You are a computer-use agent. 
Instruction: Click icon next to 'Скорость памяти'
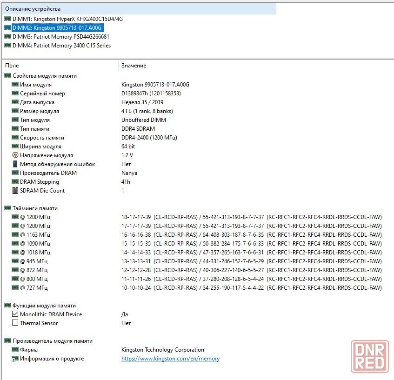click(15, 137)
